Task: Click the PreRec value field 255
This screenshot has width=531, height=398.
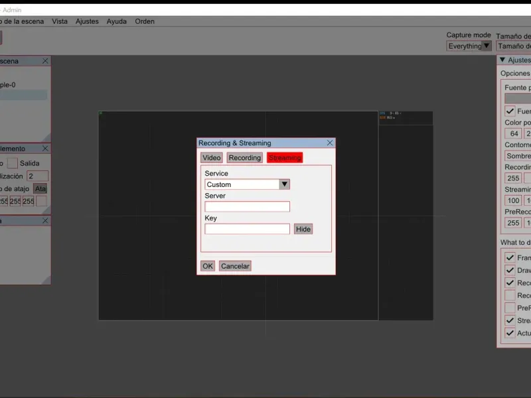Action: (513, 223)
